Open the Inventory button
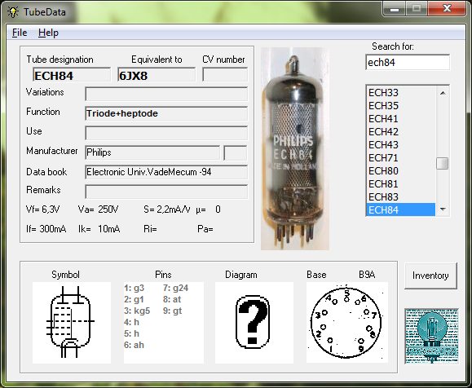 [x=430, y=276]
